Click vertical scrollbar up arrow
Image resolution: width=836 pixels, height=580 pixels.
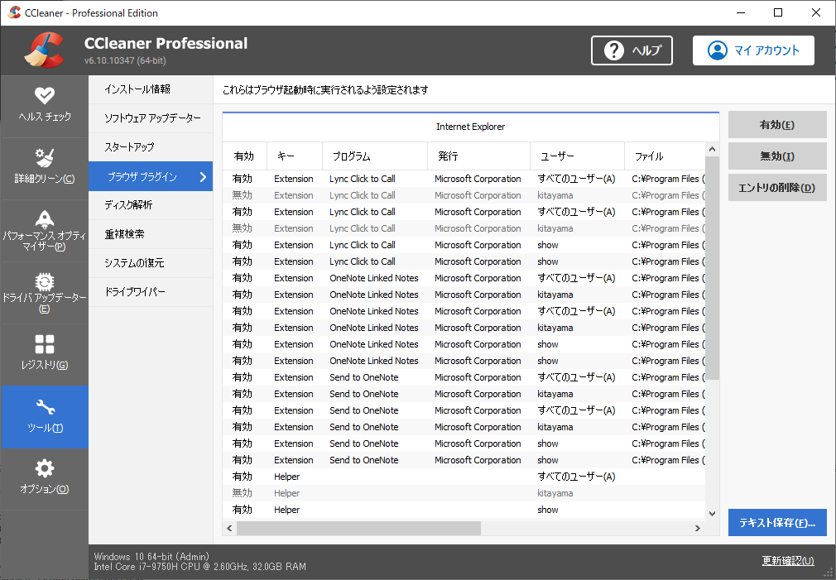(712, 149)
